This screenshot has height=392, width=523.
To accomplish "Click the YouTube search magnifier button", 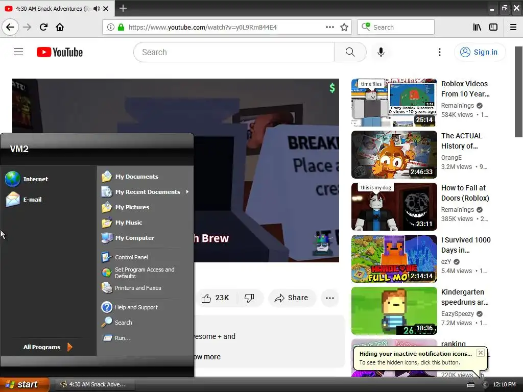I will click(350, 52).
